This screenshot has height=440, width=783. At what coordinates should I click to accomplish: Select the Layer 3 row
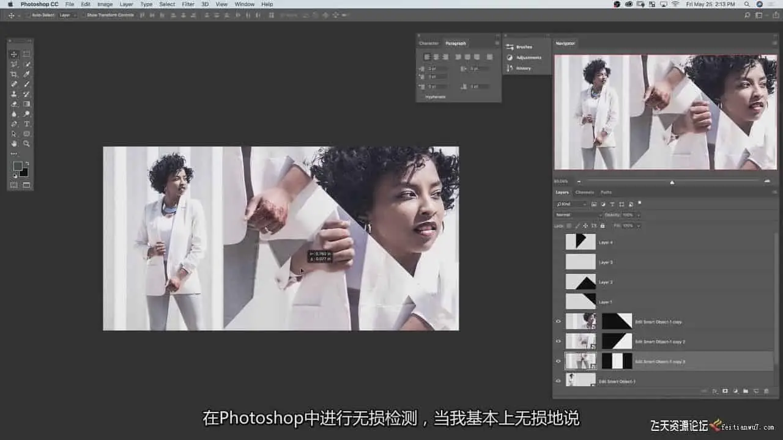point(663,262)
